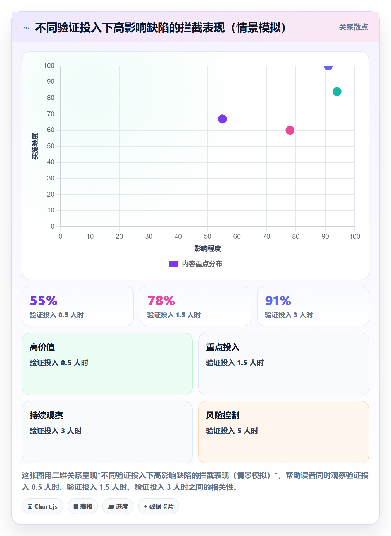This screenshot has width=391, height=536.
Task: Select the 数据卡片 tag chip
Action: 159,506
